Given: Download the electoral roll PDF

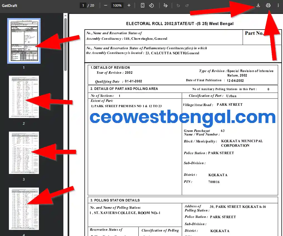Looking at the screenshot, I should click(x=258, y=5).
